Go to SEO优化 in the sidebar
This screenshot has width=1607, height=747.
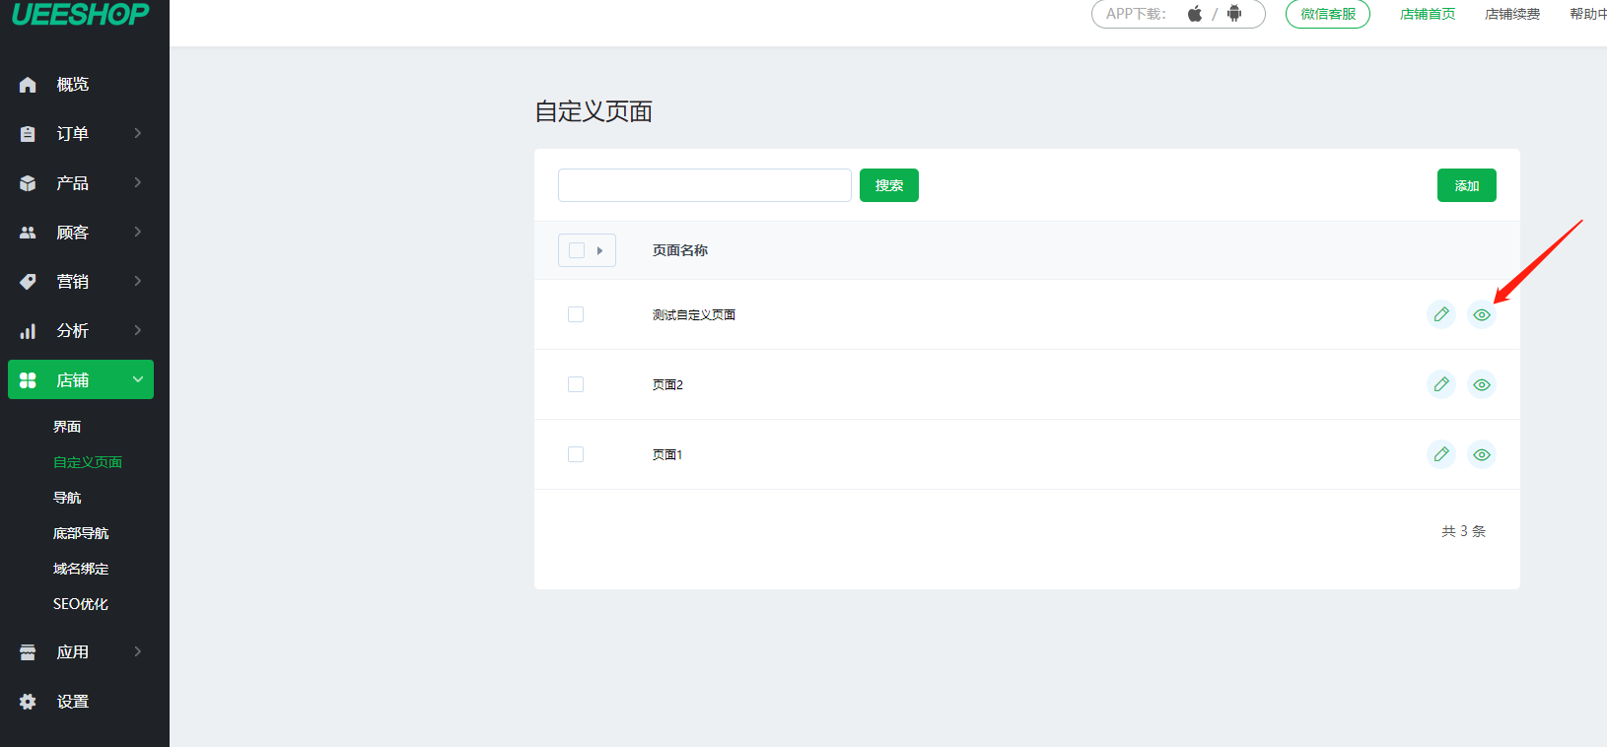click(81, 604)
